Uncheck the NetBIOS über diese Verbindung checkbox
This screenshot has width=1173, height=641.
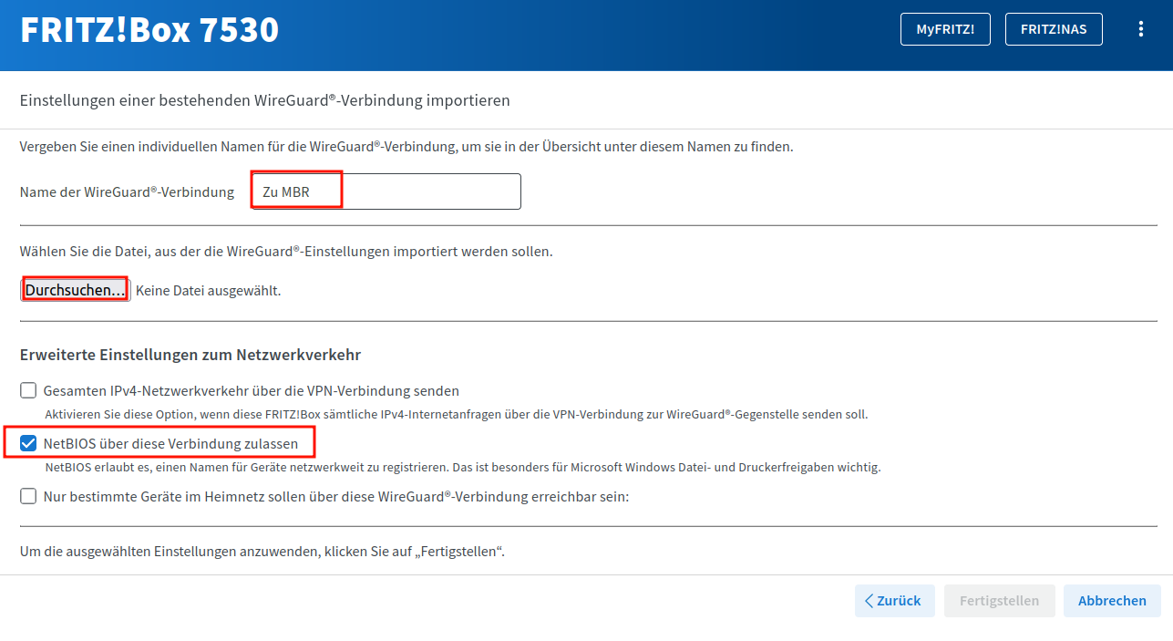coord(28,444)
